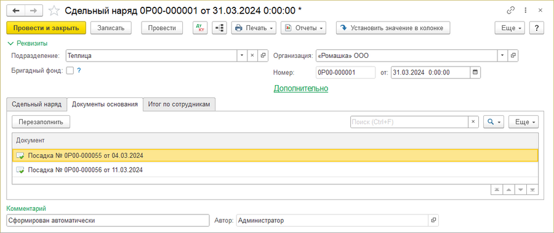Viewport: 554px width, 233px height.
Task: Open the «Ромашка» ООО organization record
Action: (x=513, y=55)
